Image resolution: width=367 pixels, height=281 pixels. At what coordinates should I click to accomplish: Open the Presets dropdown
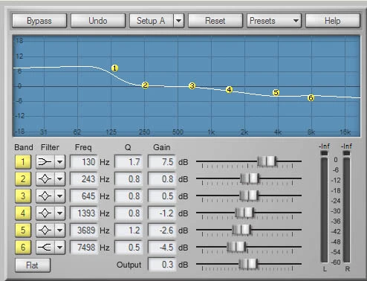click(x=273, y=21)
